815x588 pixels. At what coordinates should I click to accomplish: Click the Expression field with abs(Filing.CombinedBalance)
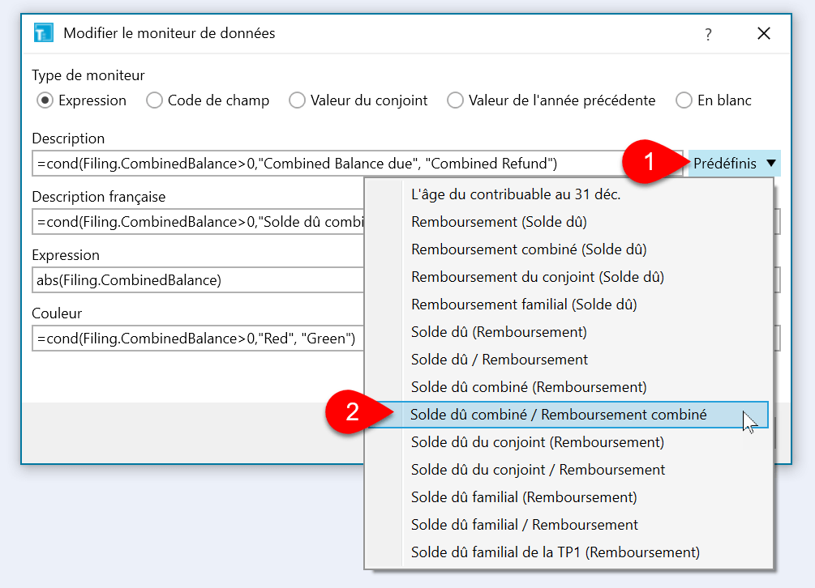click(198, 280)
